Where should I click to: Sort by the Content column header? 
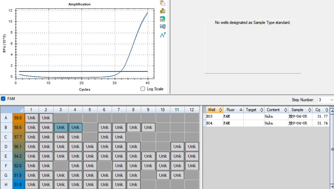pos(276,110)
